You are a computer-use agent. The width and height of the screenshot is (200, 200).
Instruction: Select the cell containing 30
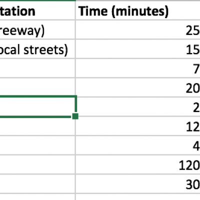point(138,184)
